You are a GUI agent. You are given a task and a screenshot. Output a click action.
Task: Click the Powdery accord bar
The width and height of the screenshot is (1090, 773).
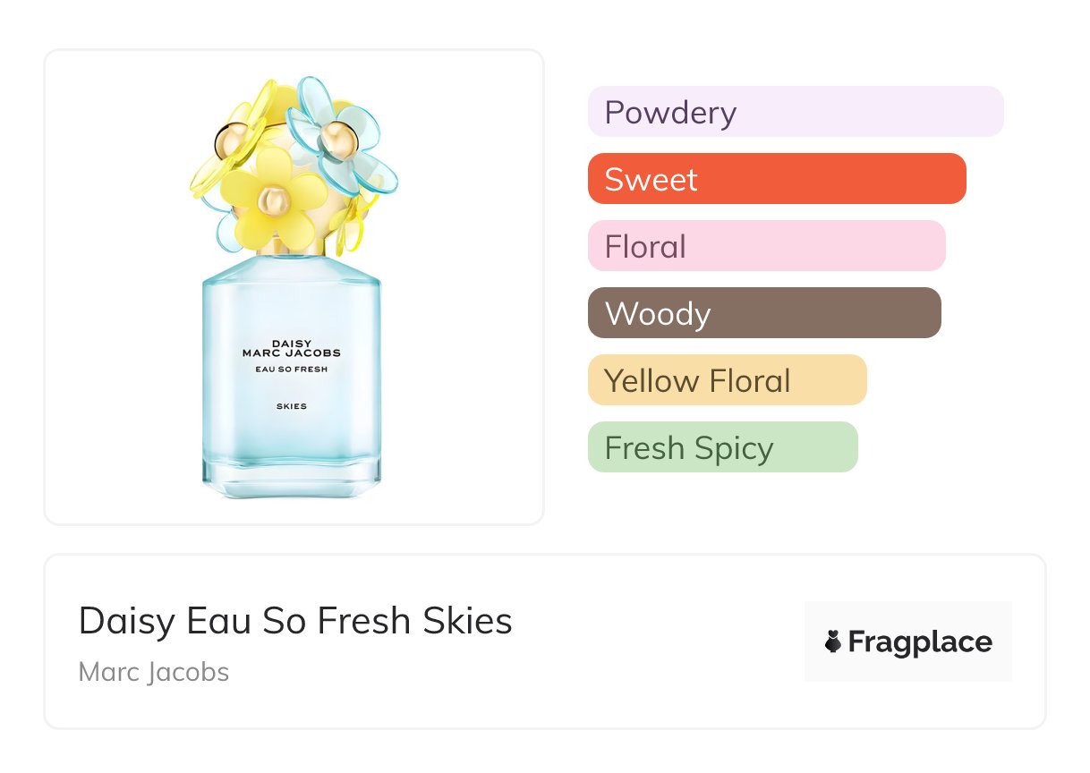(795, 112)
